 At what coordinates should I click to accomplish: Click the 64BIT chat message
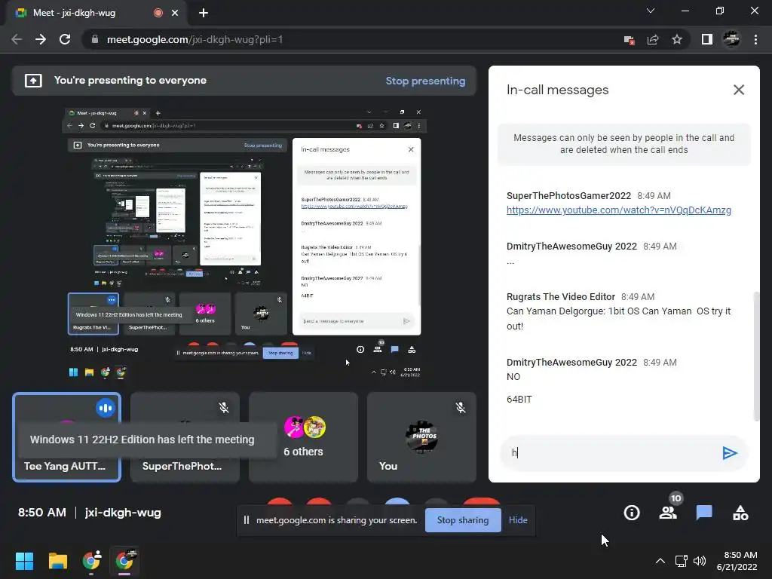519,400
